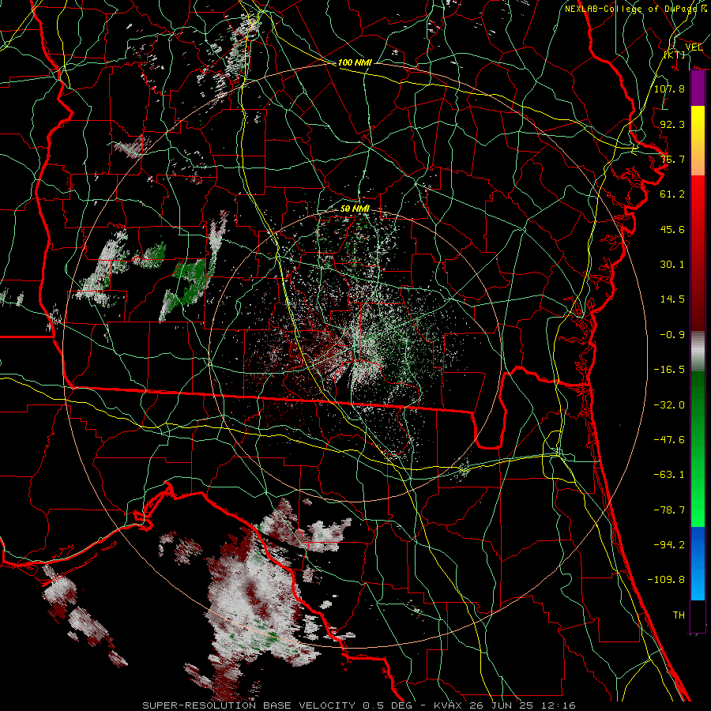Image resolution: width=711 pixels, height=711 pixels.
Task: Click the green segment of the color bar
Action: click(x=698, y=449)
